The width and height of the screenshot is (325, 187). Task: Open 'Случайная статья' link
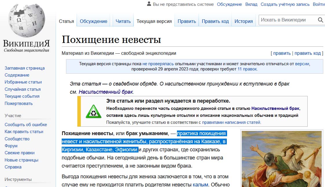[x=22, y=89]
